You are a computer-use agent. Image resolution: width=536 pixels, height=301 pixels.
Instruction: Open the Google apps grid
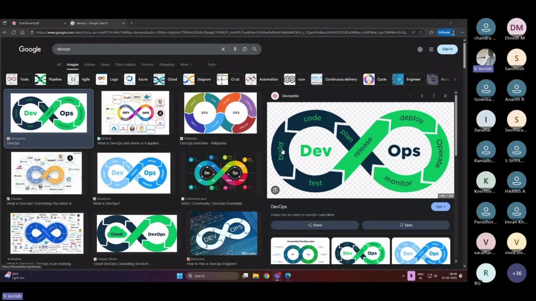coord(431,49)
